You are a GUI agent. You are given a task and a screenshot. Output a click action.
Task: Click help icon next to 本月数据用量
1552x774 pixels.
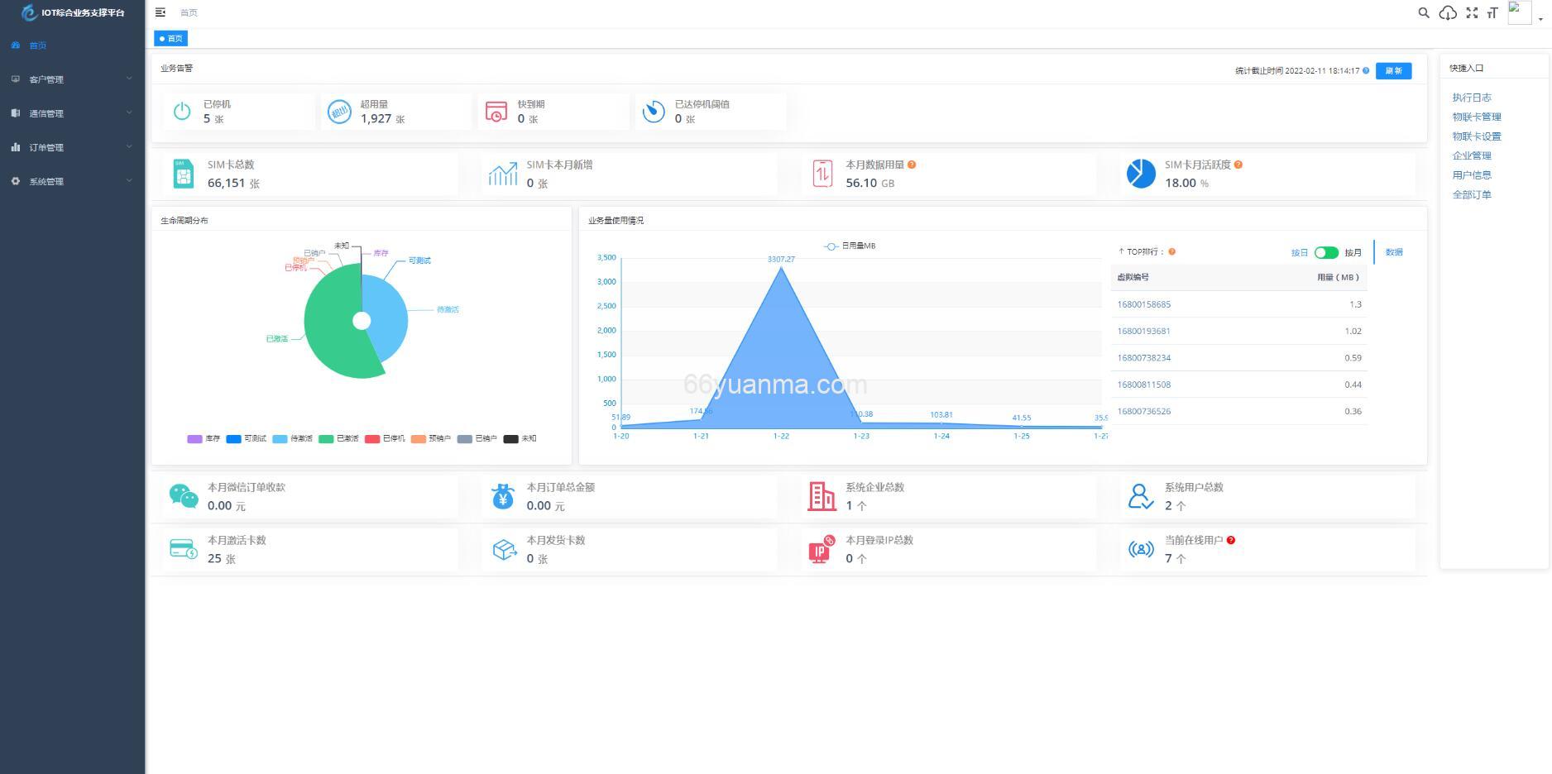point(912,165)
